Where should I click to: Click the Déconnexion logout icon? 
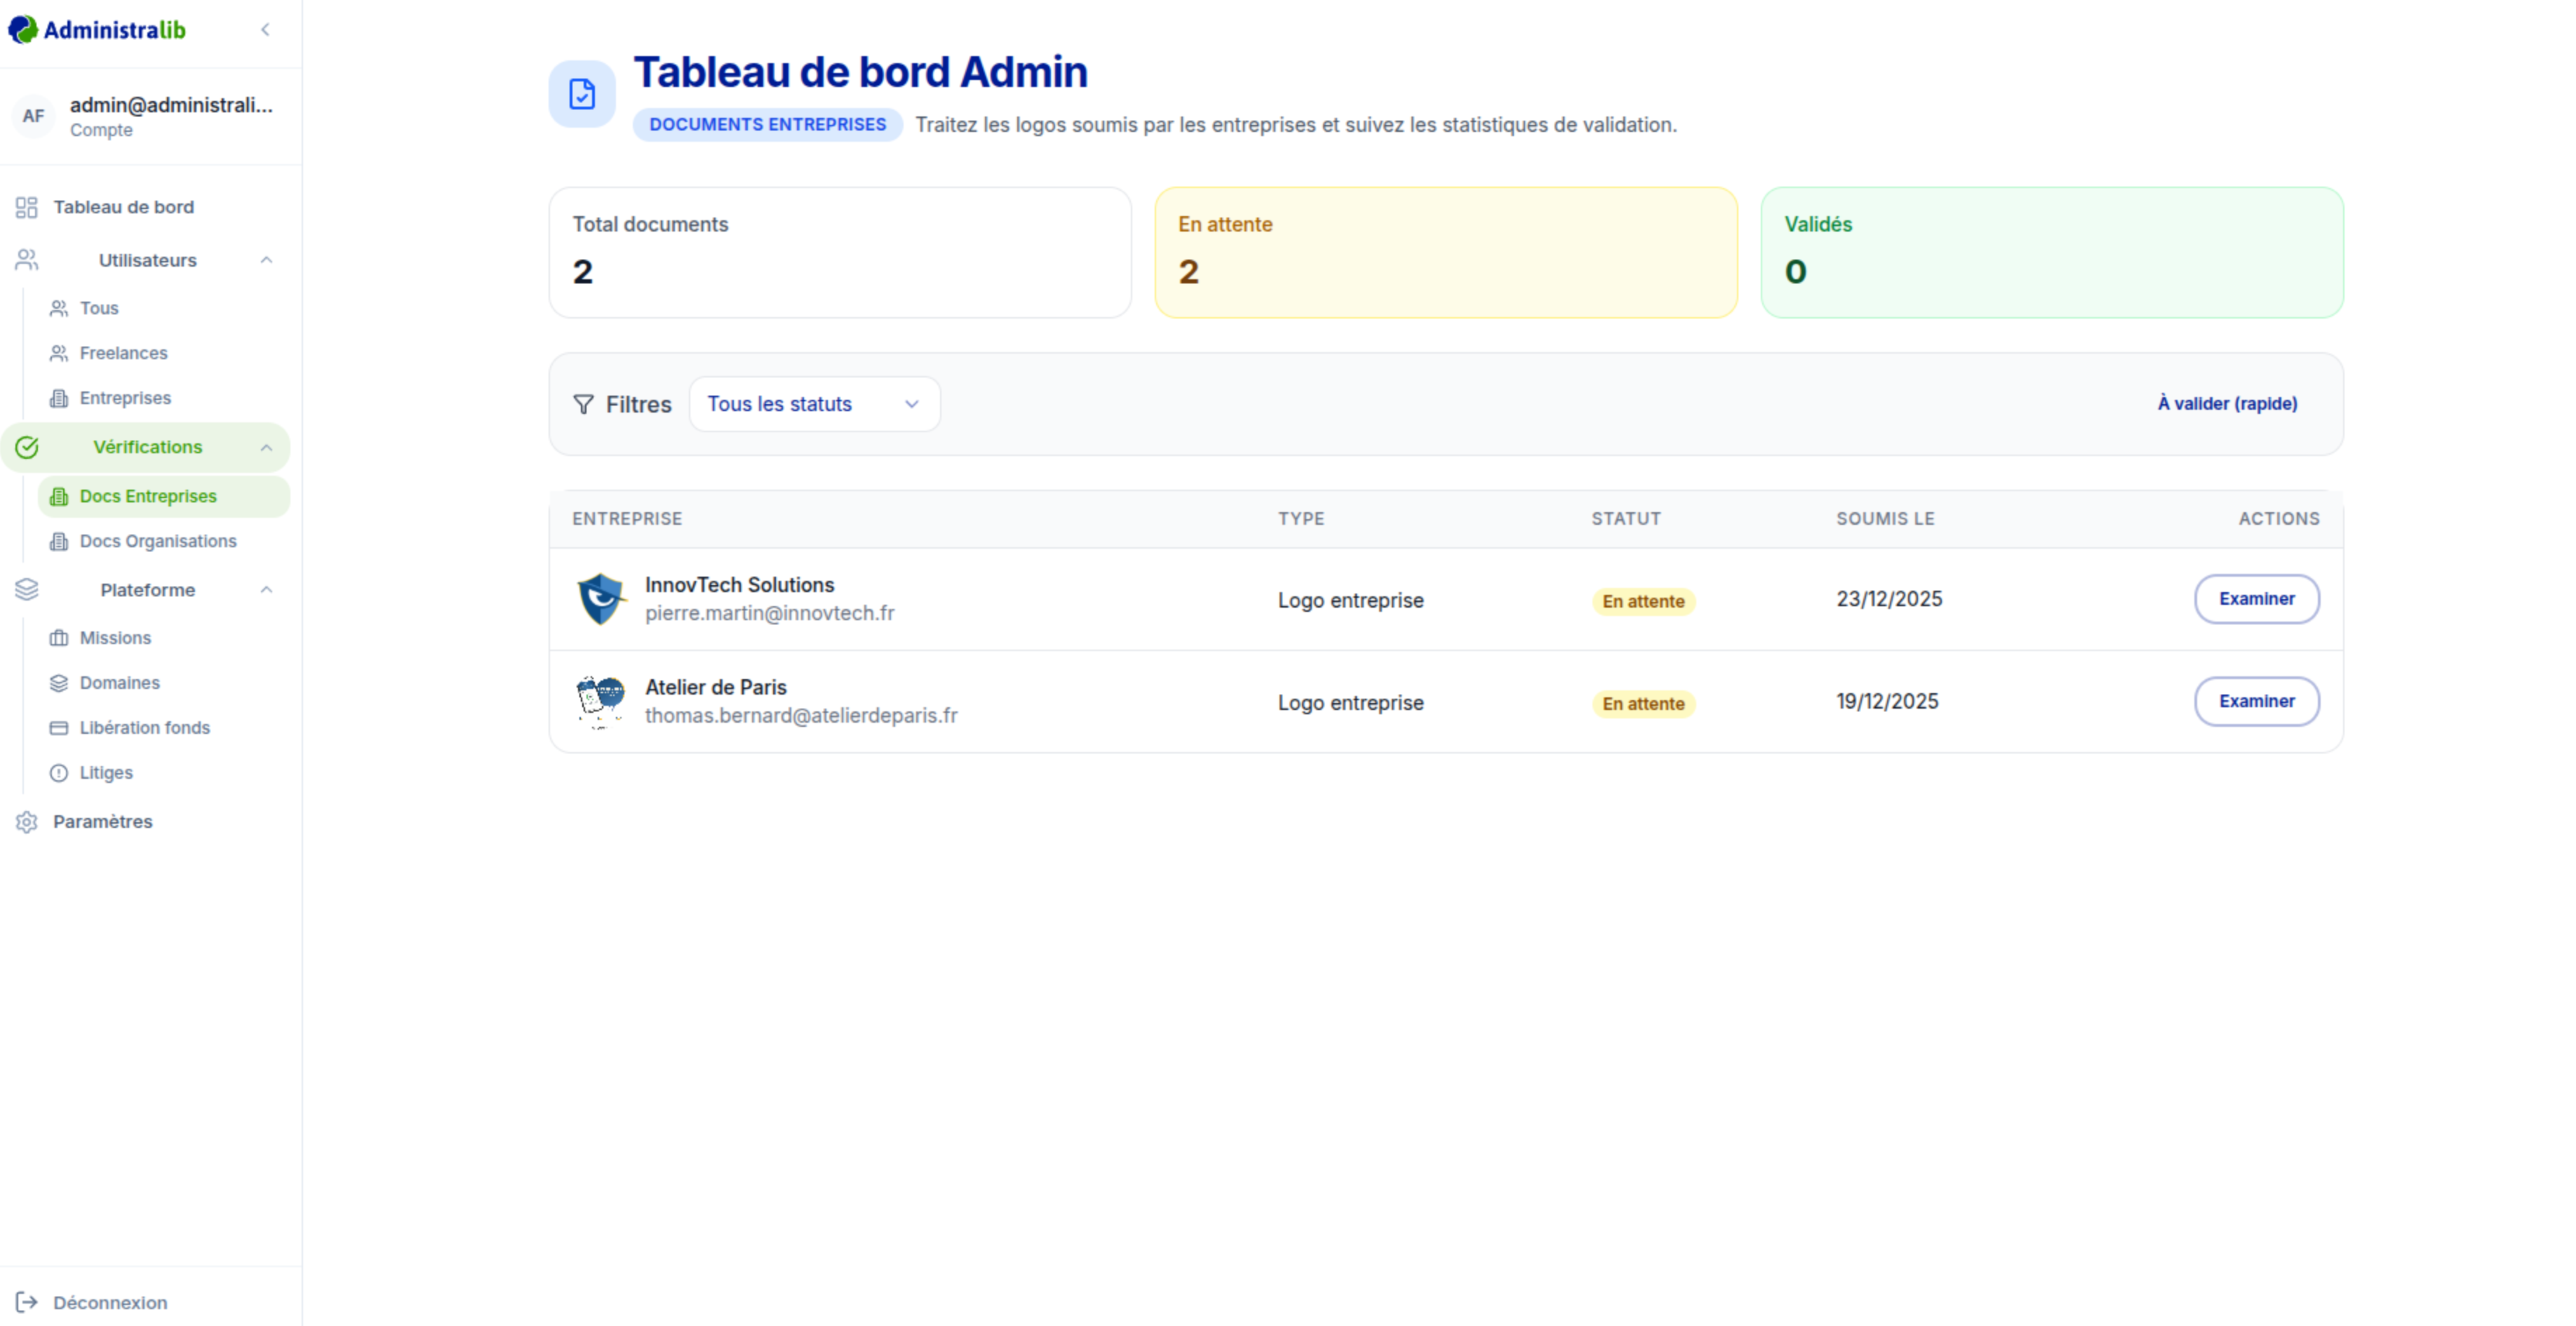click(x=27, y=1302)
